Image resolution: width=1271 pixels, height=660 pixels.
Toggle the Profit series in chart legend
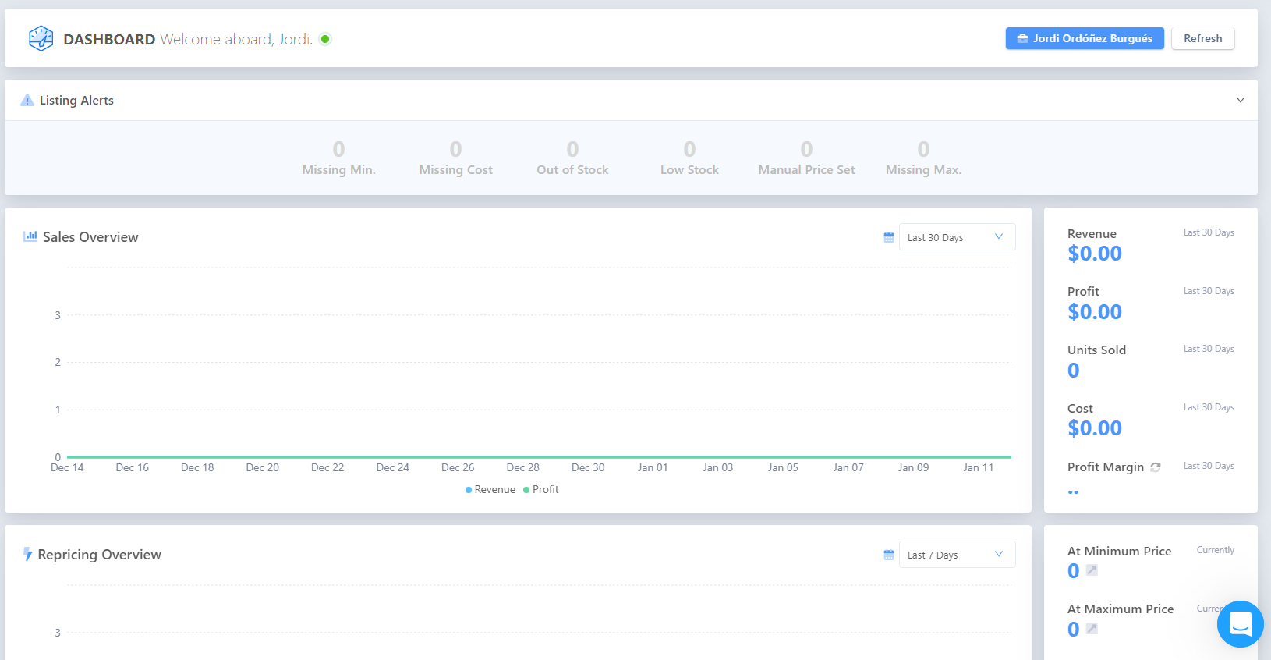pos(541,489)
